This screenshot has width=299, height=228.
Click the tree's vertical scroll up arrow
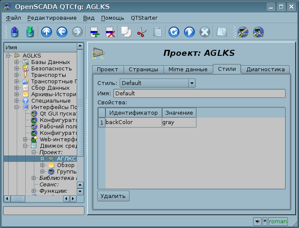coord(80,46)
